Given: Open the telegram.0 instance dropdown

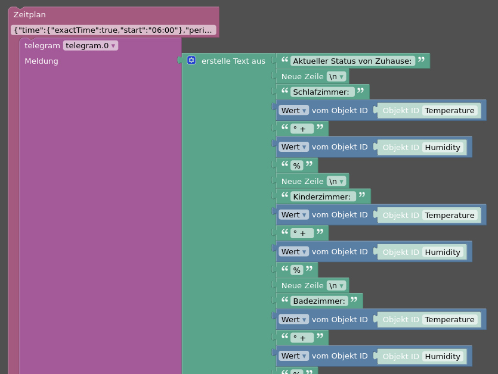Looking at the screenshot, I should pyautogui.click(x=91, y=45).
